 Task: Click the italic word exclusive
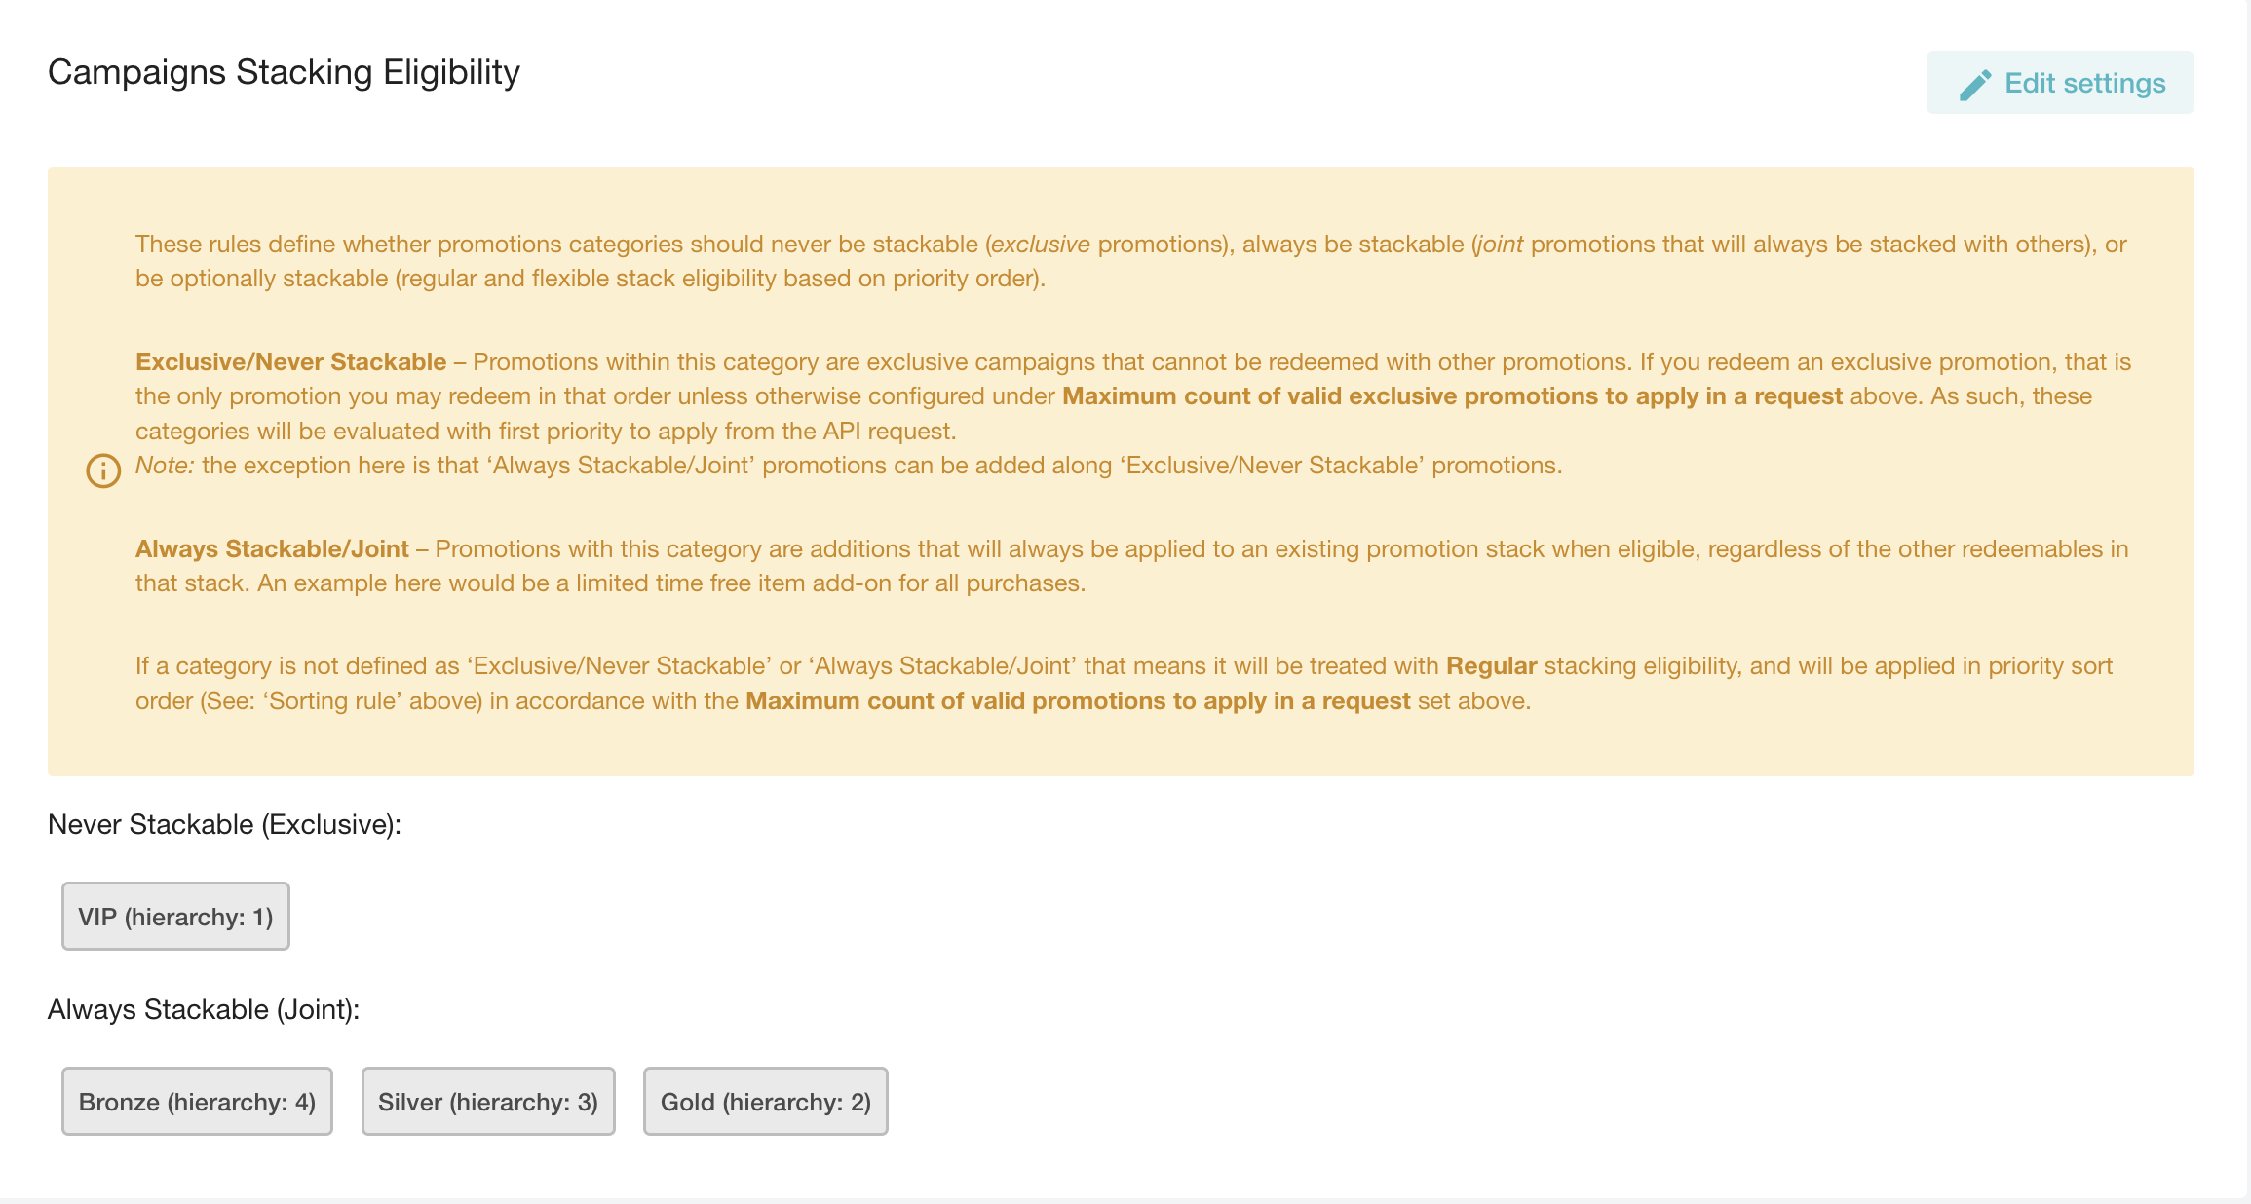click(x=1040, y=245)
